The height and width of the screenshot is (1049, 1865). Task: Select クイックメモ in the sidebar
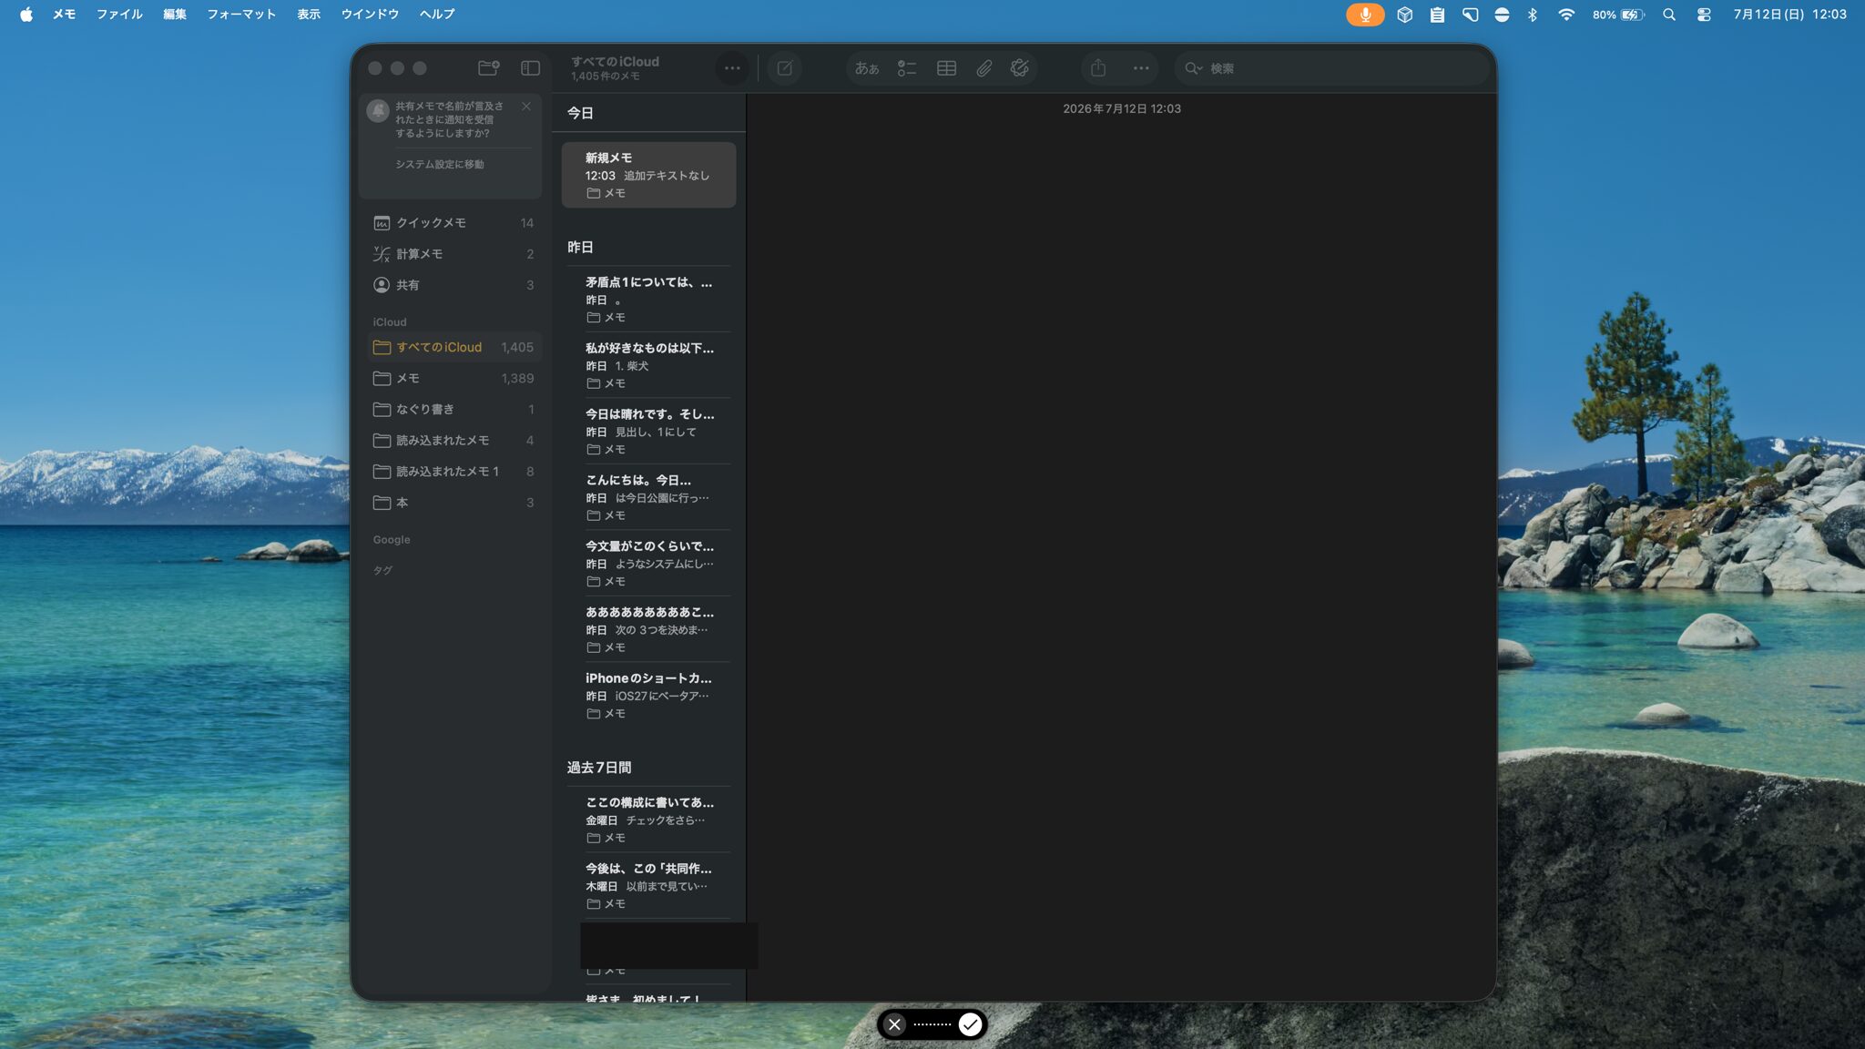pyautogui.click(x=454, y=223)
